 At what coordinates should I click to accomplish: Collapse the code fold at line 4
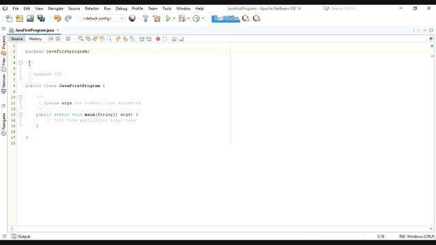(20, 63)
